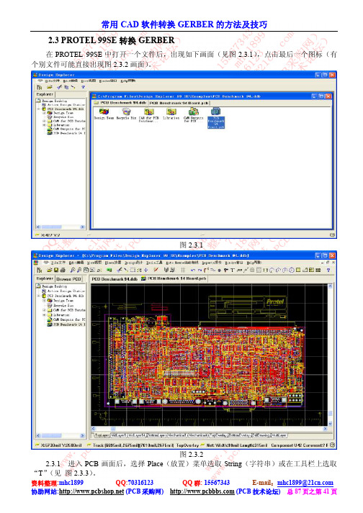The height and width of the screenshot is (513, 363).
Task: Click the page title '常用 CAD 软件转换 GERBER'
Action: coord(184,24)
